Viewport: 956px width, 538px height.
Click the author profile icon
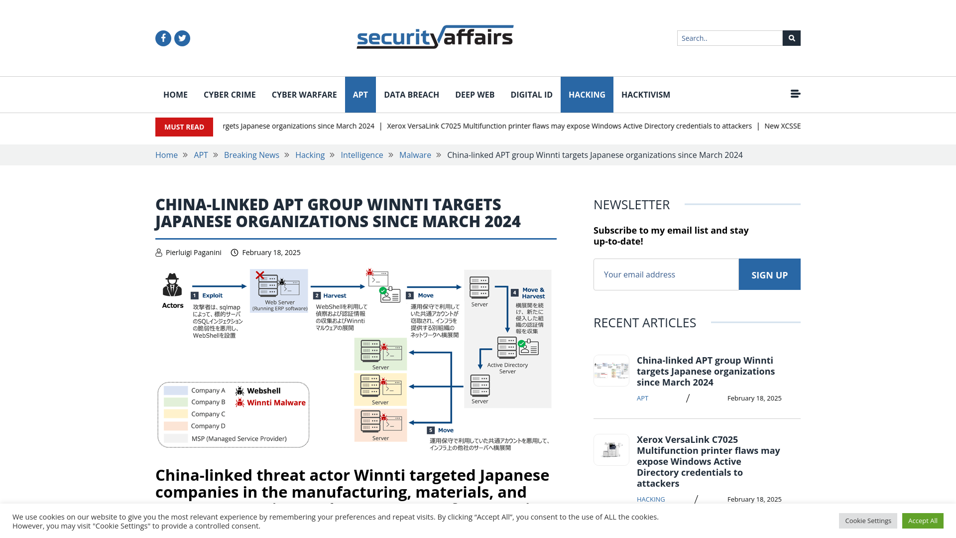[159, 252]
